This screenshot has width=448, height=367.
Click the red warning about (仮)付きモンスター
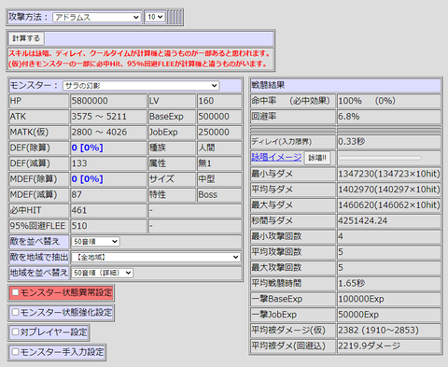[138, 64]
